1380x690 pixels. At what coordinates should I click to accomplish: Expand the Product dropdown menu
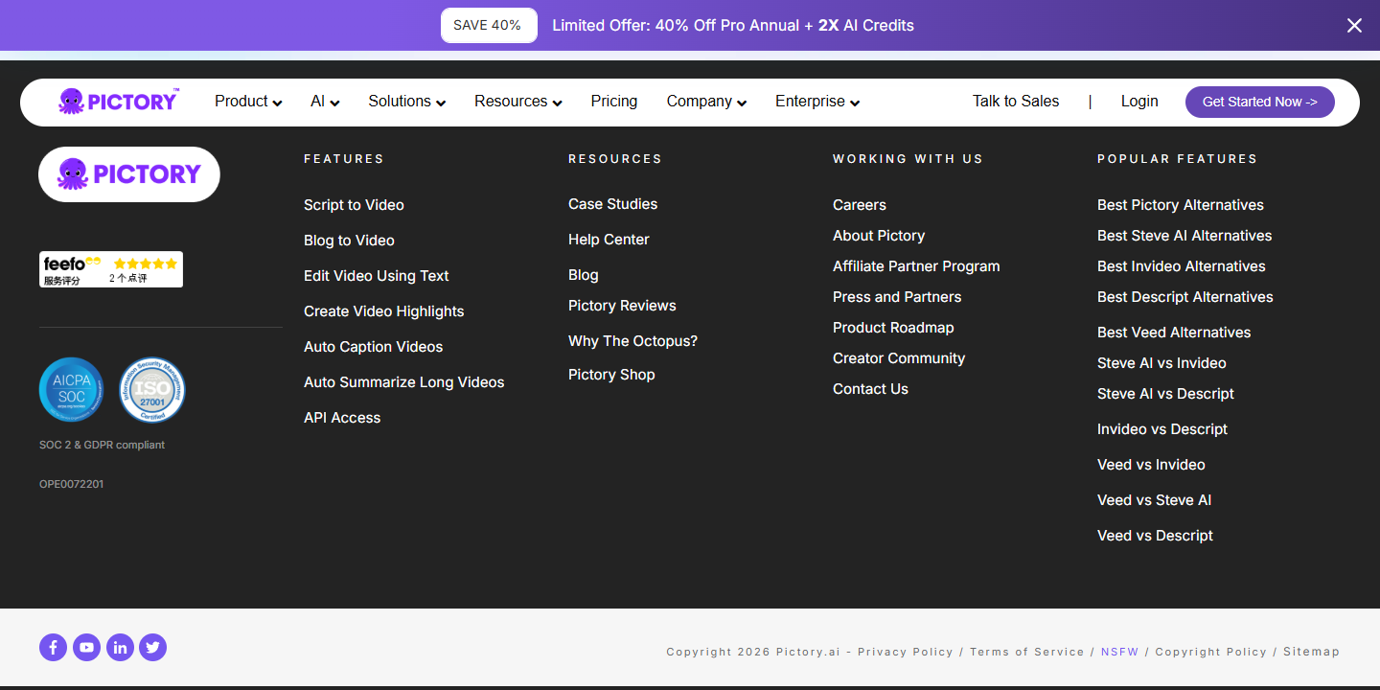click(248, 102)
